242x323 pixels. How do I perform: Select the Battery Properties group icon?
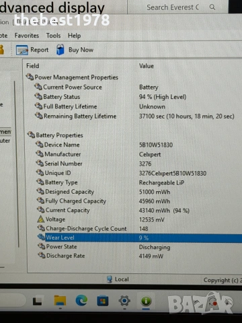[x=31, y=135]
